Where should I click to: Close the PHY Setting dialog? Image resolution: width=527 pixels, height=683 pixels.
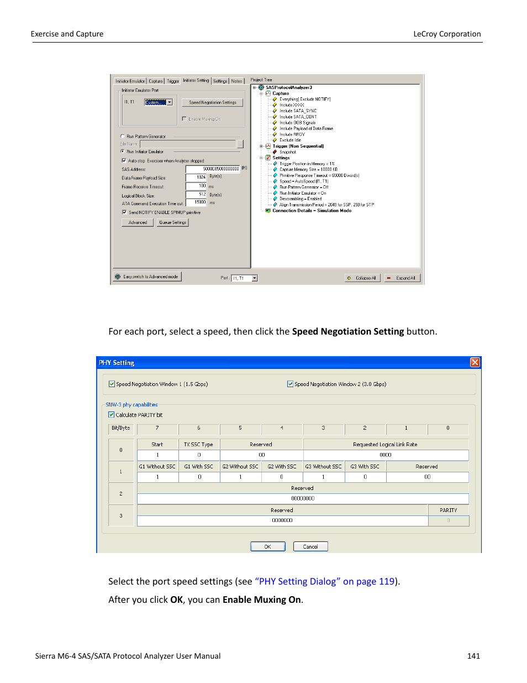click(475, 362)
